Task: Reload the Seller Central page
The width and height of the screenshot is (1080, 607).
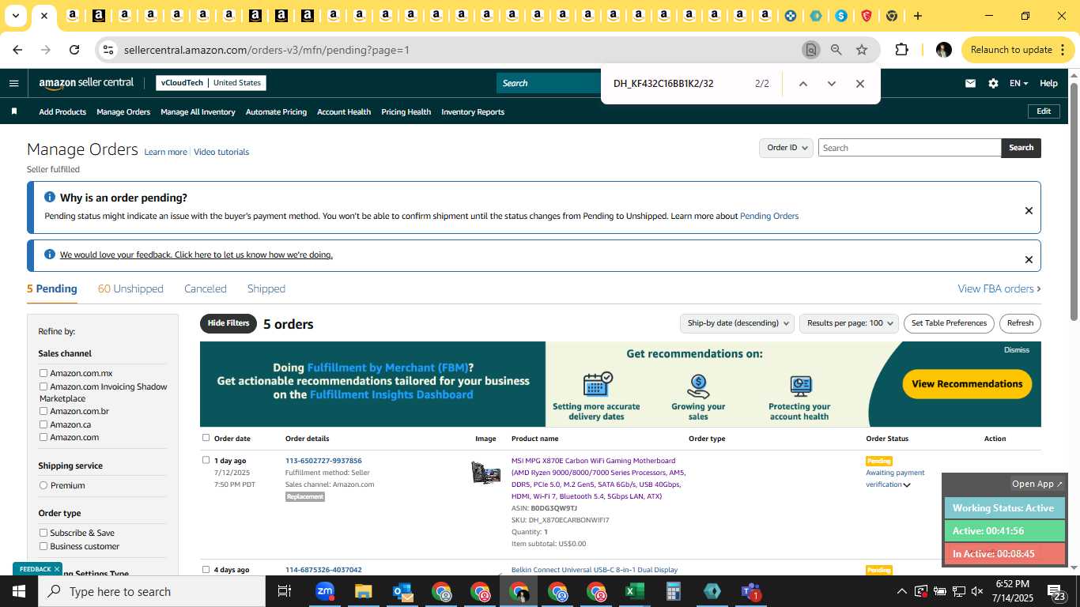Action: pos(74,50)
